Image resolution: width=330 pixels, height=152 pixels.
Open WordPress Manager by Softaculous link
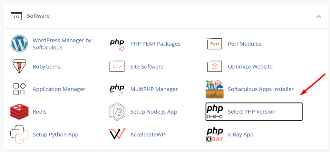point(62,44)
